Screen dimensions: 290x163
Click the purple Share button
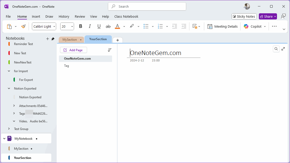coord(268,16)
